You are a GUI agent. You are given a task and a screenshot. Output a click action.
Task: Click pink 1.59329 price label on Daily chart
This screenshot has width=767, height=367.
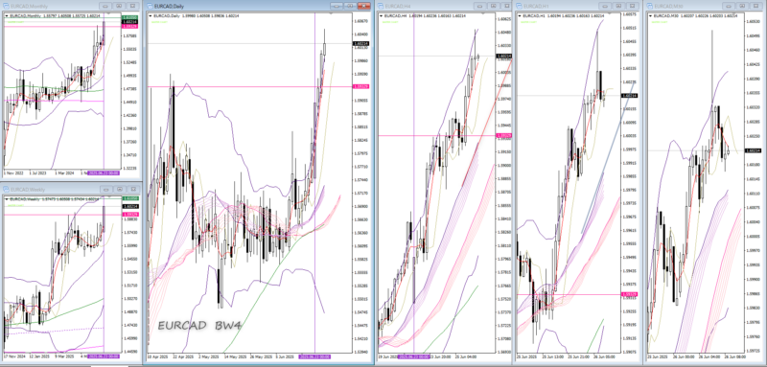(x=360, y=86)
